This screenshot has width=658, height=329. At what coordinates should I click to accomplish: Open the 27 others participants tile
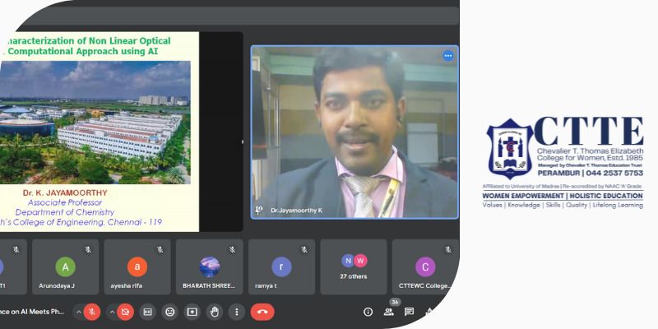click(354, 266)
